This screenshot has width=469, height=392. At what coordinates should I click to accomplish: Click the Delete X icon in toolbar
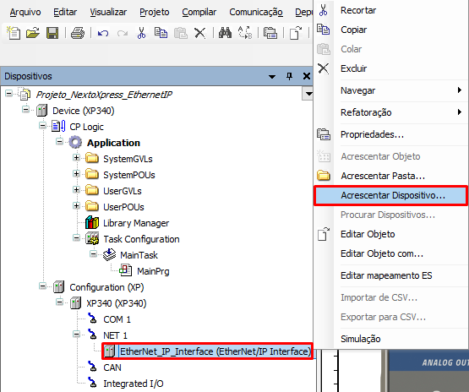tap(199, 33)
